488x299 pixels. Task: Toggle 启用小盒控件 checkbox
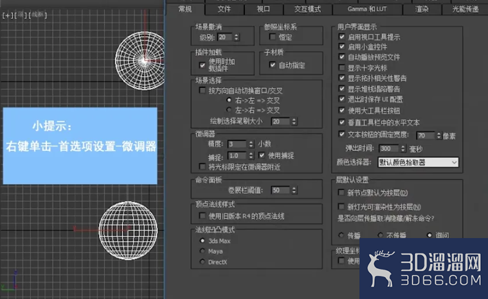341,47
